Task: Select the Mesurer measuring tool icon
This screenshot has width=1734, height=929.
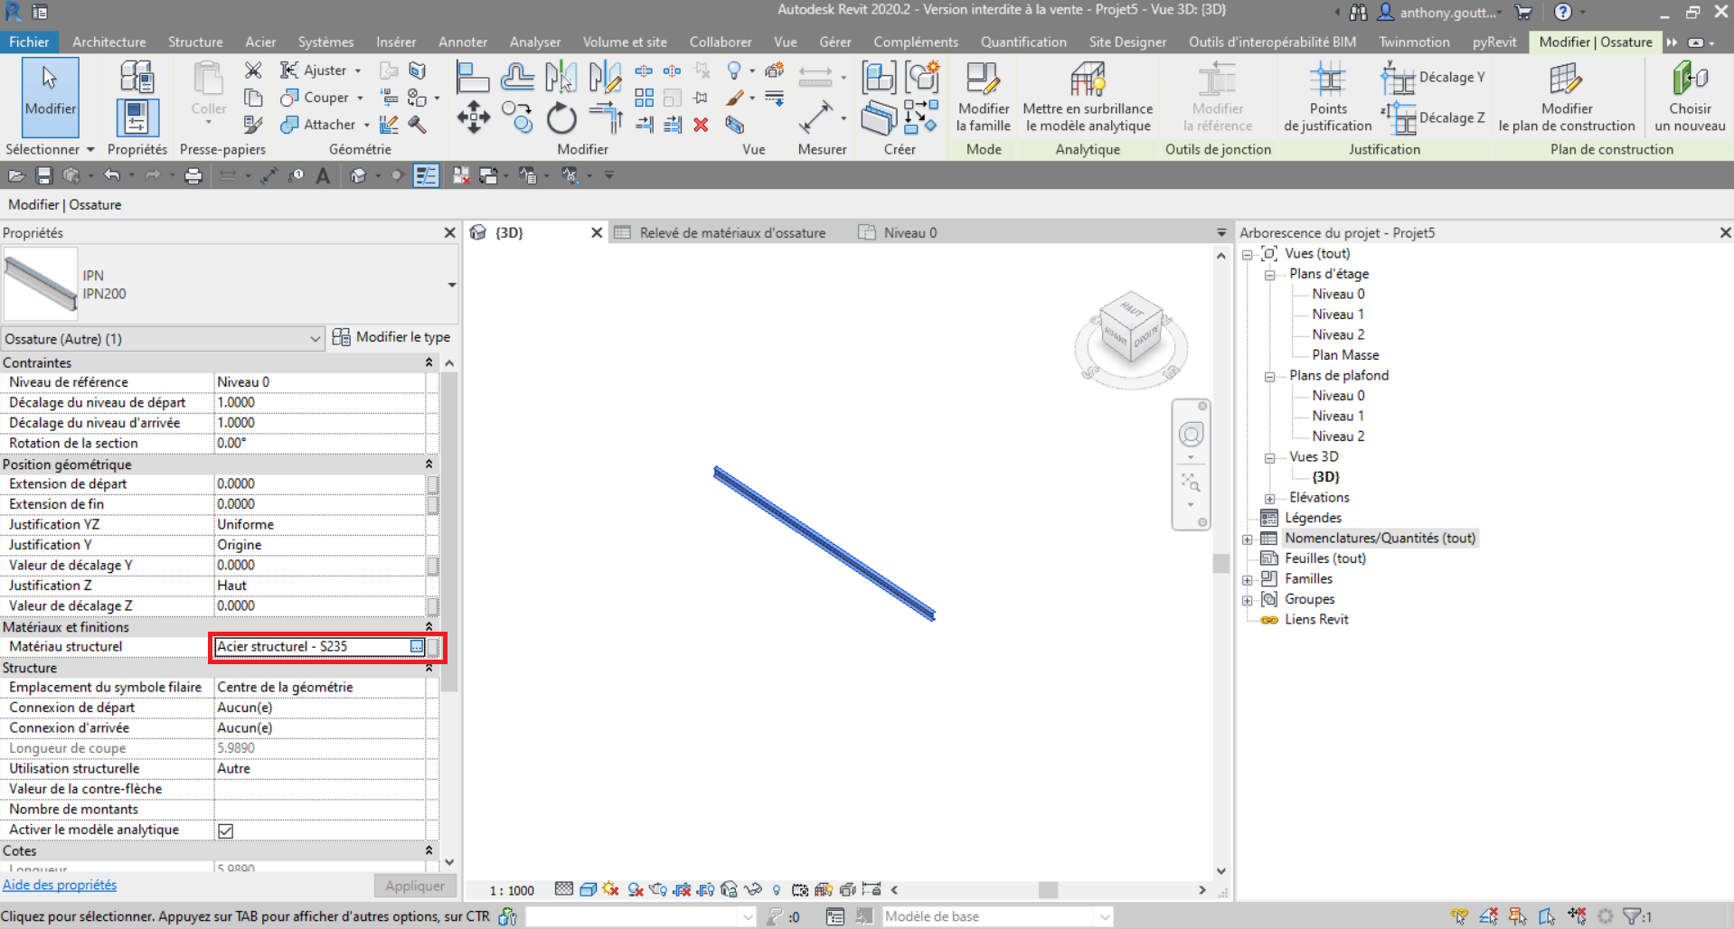Action: pyautogui.click(x=815, y=117)
